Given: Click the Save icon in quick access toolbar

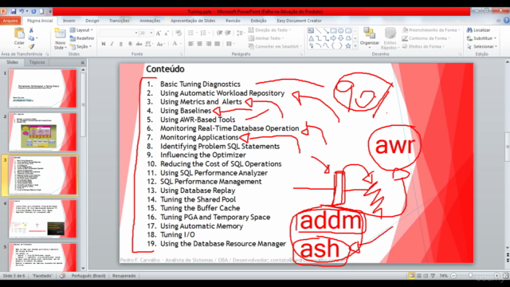Looking at the screenshot, I should pyautogui.click(x=14, y=11).
